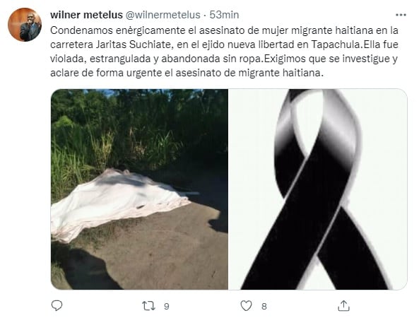Open the share icon menu
419x318 pixels.
[343, 305]
